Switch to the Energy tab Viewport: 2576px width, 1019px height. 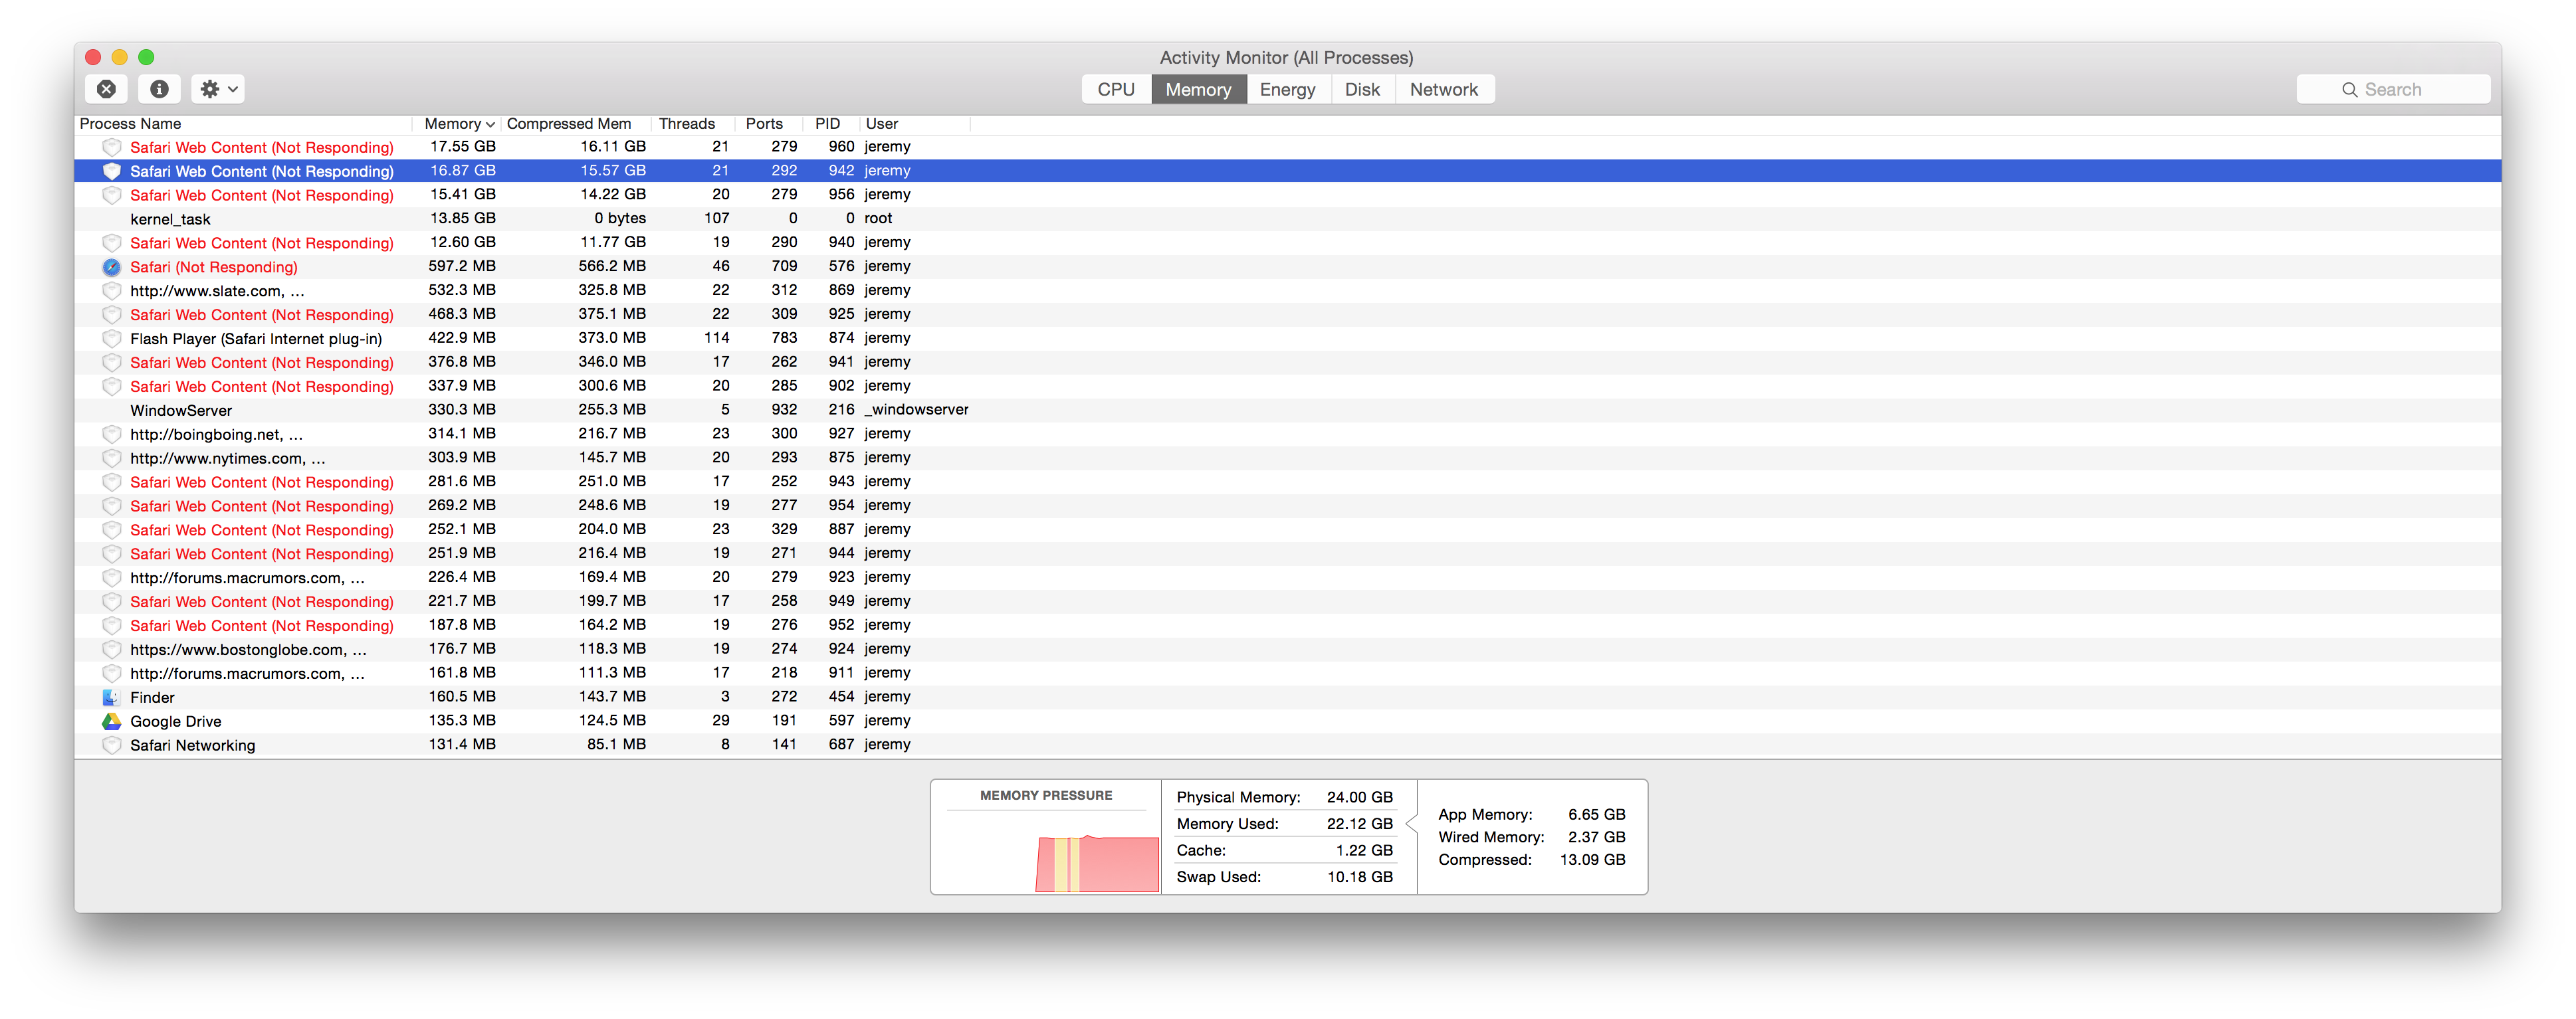coord(1287,89)
